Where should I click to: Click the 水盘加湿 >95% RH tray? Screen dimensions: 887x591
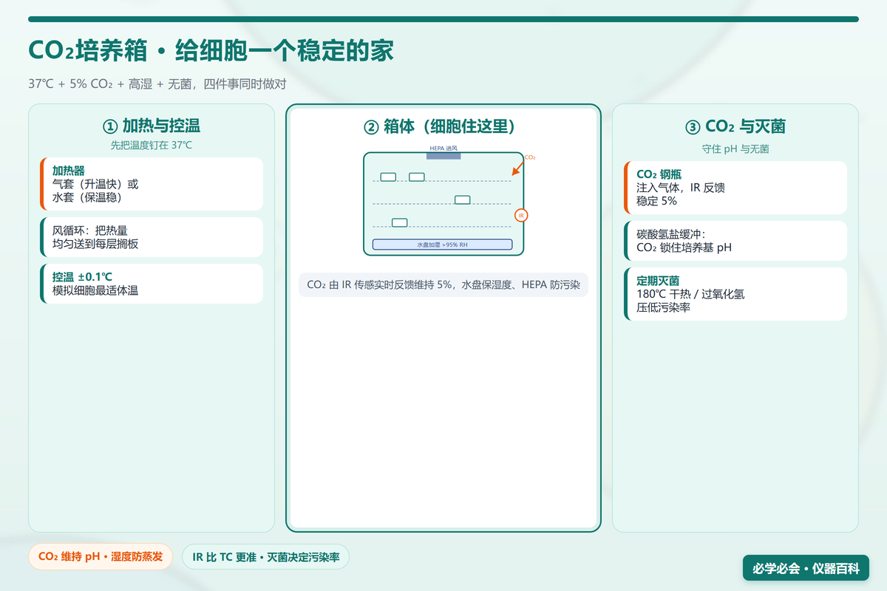click(x=442, y=245)
